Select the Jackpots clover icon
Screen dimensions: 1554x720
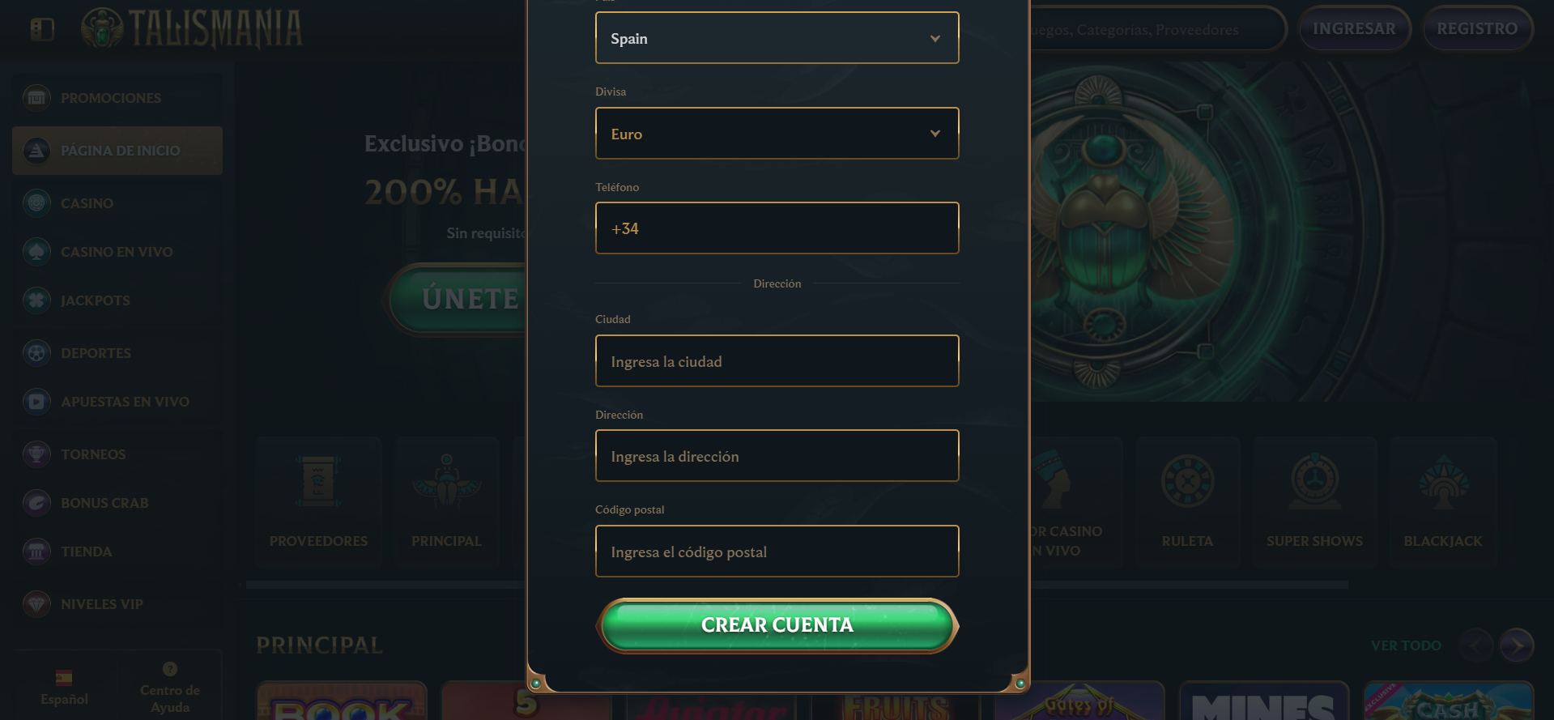pyautogui.click(x=36, y=300)
